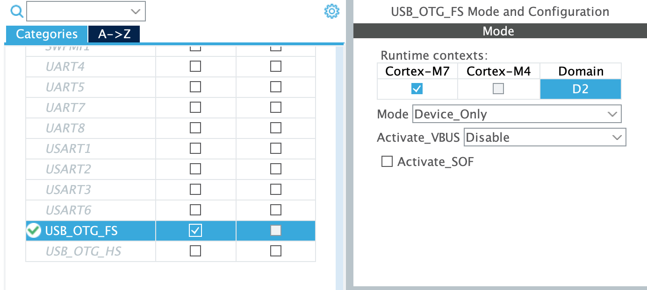Check USART1's second column checkbox
Viewport: 647px width, 290px height.
pyautogui.click(x=275, y=148)
